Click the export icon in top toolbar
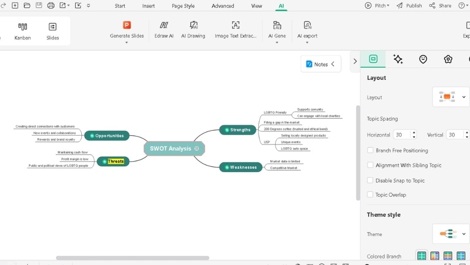 (x=63, y=5)
